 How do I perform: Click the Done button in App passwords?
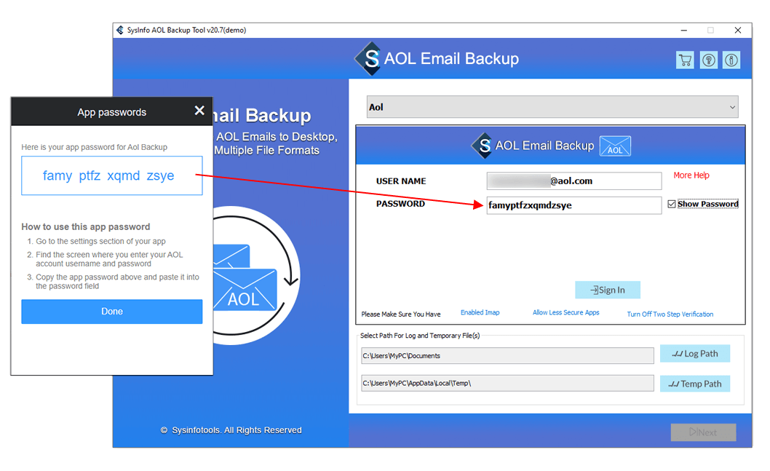click(x=111, y=311)
